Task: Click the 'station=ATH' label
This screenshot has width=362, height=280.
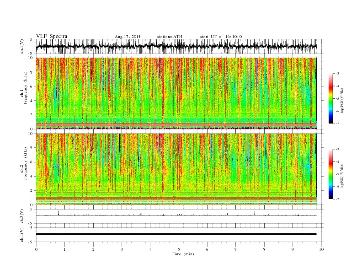Action: tap(170, 37)
